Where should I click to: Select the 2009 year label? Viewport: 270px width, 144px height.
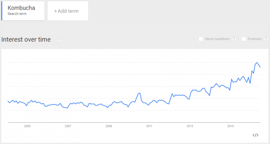point(109,126)
